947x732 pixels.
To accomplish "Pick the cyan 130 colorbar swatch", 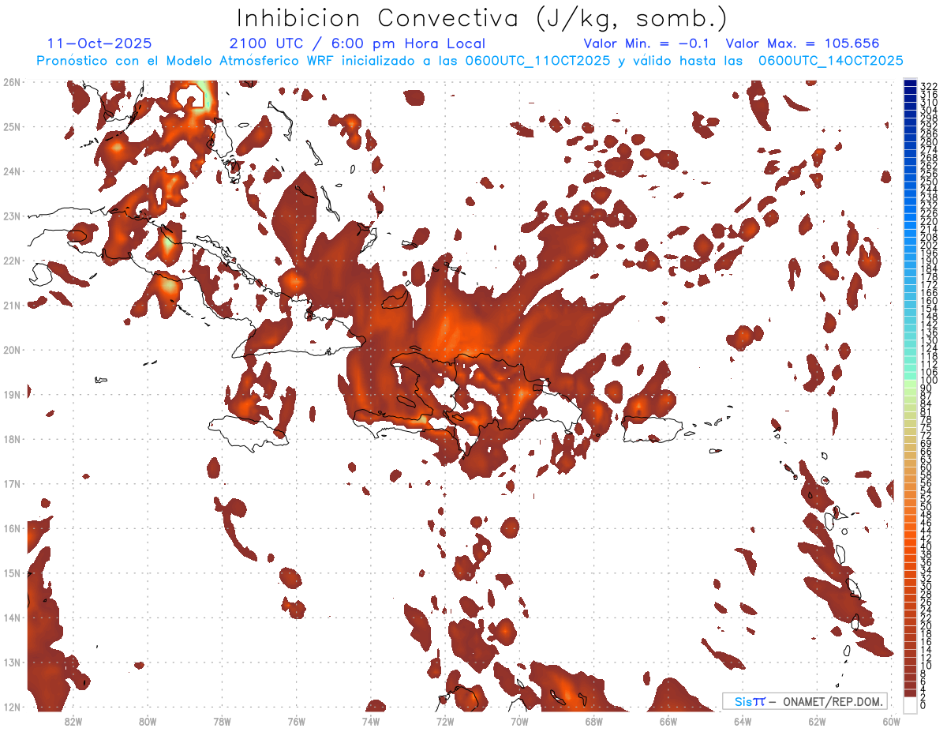I will (x=911, y=340).
